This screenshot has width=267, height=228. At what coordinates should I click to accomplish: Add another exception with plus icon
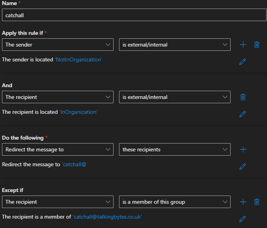pos(243,202)
